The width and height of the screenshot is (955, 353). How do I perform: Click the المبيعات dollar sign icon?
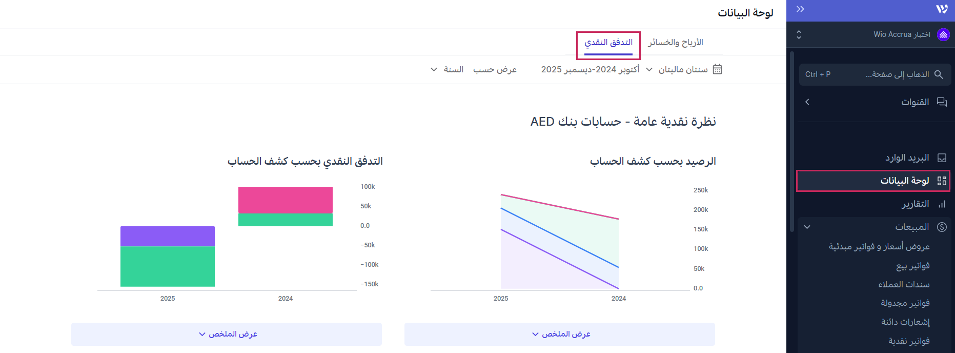pos(942,227)
